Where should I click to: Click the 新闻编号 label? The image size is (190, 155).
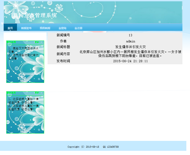click(63, 35)
